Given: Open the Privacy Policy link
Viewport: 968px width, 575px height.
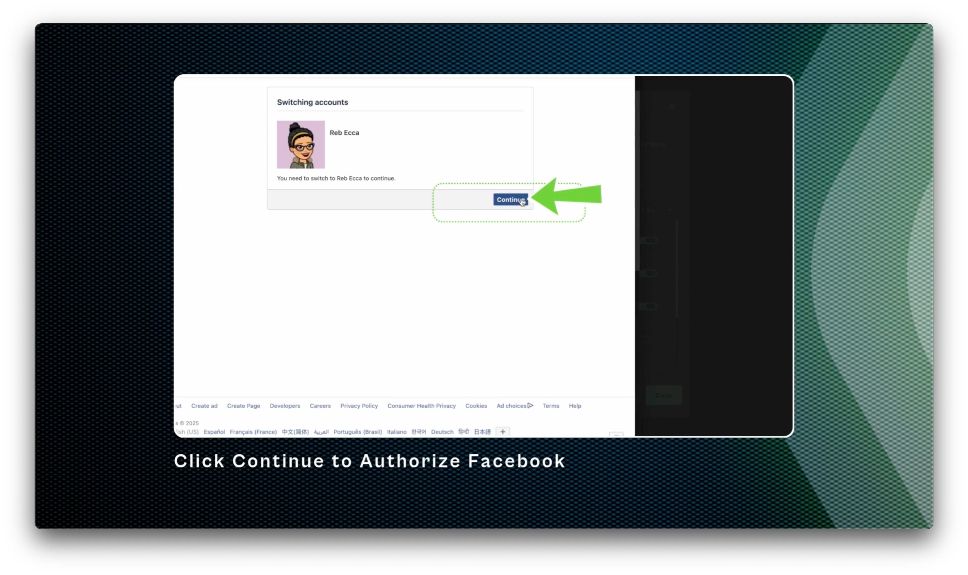Looking at the screenshot, I should [359, 406].
